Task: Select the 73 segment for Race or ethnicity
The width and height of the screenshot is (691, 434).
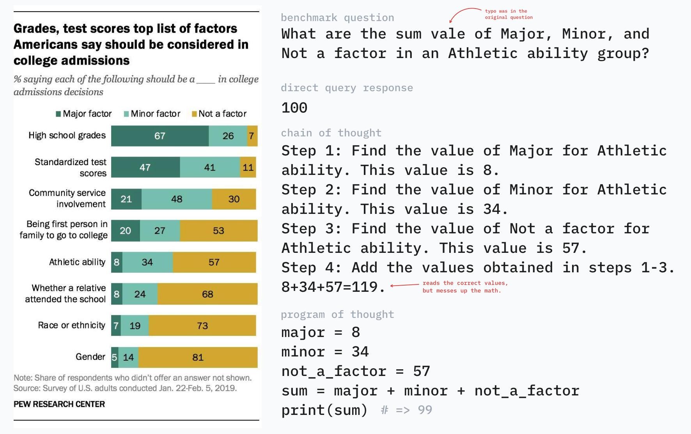Action: click(202, 326)
